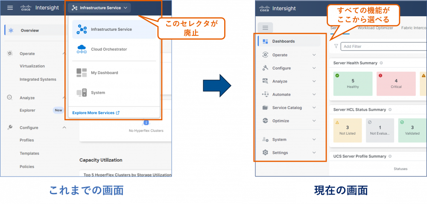Expand the Automate chevron
Screen dimensions: 427x204
point(314,95)
